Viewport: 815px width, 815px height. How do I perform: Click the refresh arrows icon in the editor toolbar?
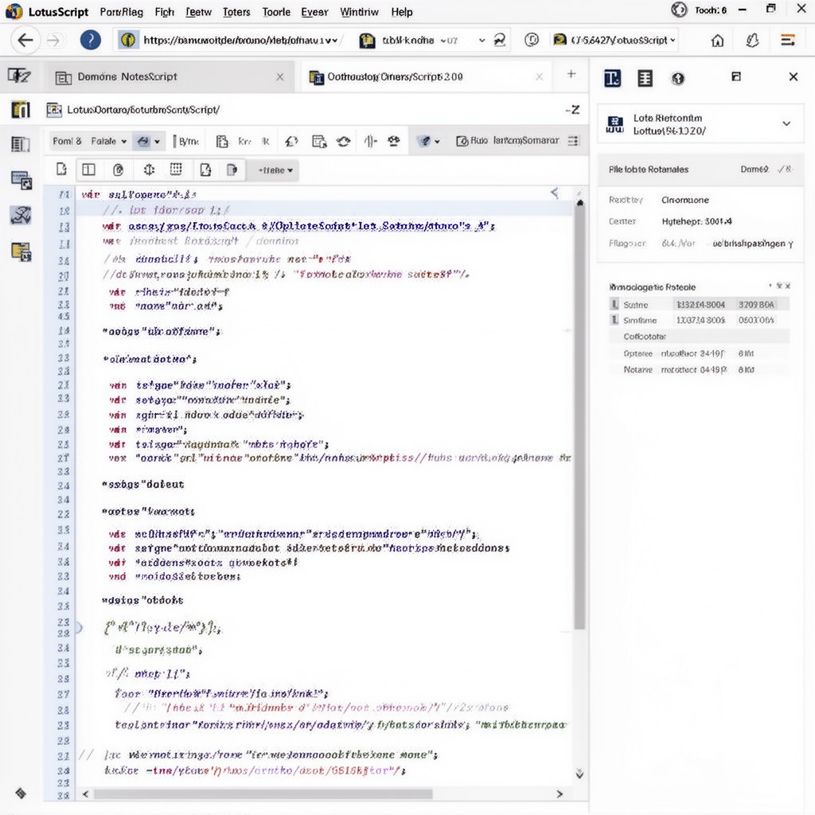[291, 141]
